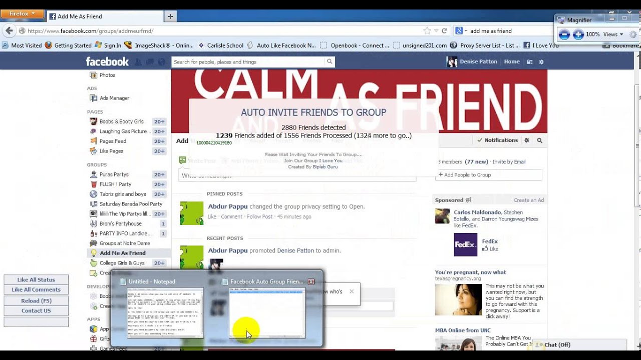Click into the Add People to Group field
The height and width of the screenshot is (360, 641).
[488, 175]
